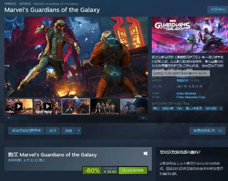Click the 单人 single-player tag
This screenshot has height=181, width=228.
[156, 109]
